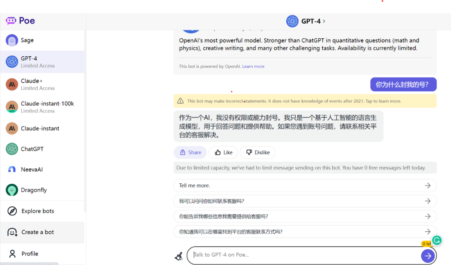Click the Dragonfly bot icon
451x265 pixels.
12,190
